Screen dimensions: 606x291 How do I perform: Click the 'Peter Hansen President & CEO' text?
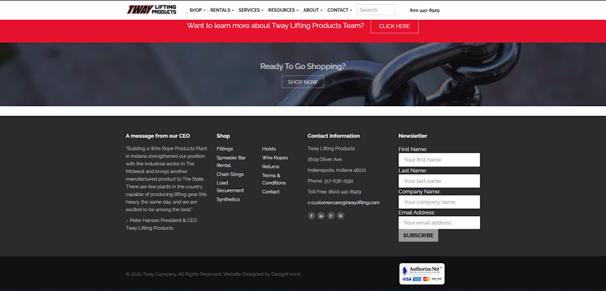[163, 221]
